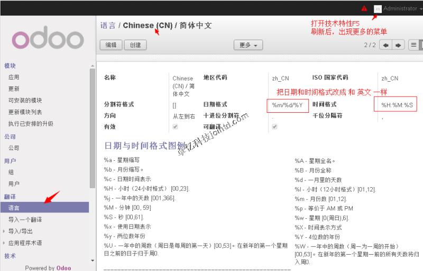This screenshot has width=423, height=271.
Task: Click sidebar scrollbar down arrow
Action: (x=93, y=260)
